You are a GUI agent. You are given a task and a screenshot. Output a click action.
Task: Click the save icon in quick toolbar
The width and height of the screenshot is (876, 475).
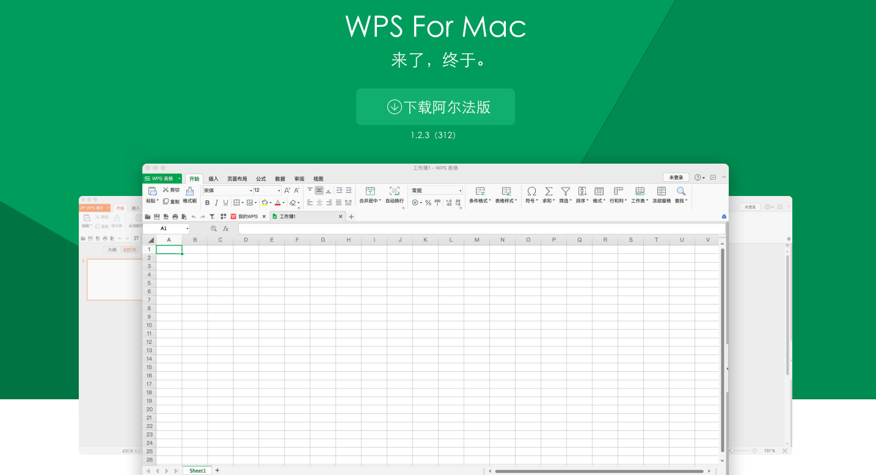[x=156, y=217]
